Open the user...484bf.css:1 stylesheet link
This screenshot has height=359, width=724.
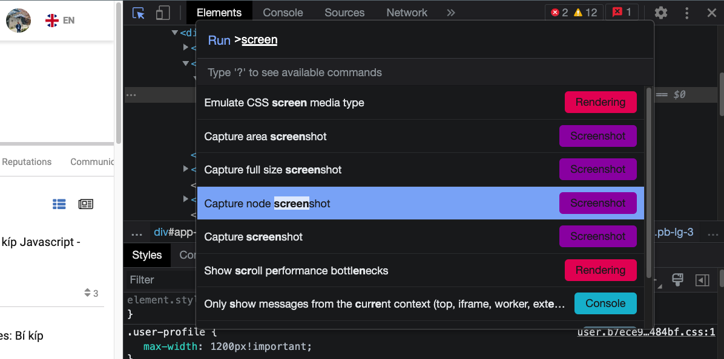tap(646, 332)
